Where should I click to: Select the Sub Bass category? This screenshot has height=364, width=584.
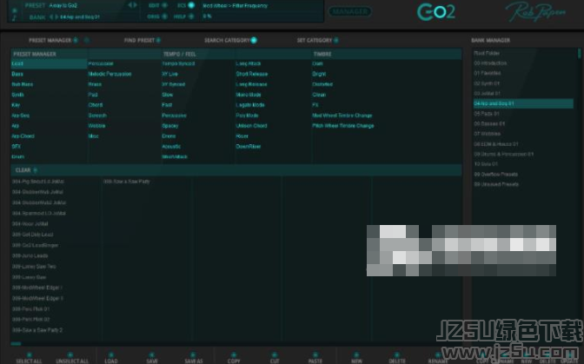tap(22, 84)
